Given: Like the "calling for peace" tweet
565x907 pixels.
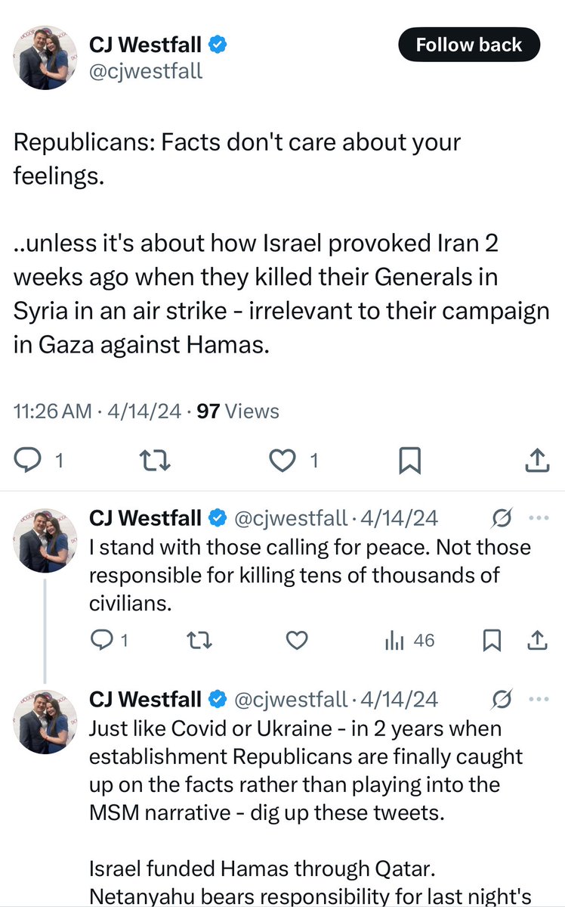Looking at the screenshot, I should (297, 641).
